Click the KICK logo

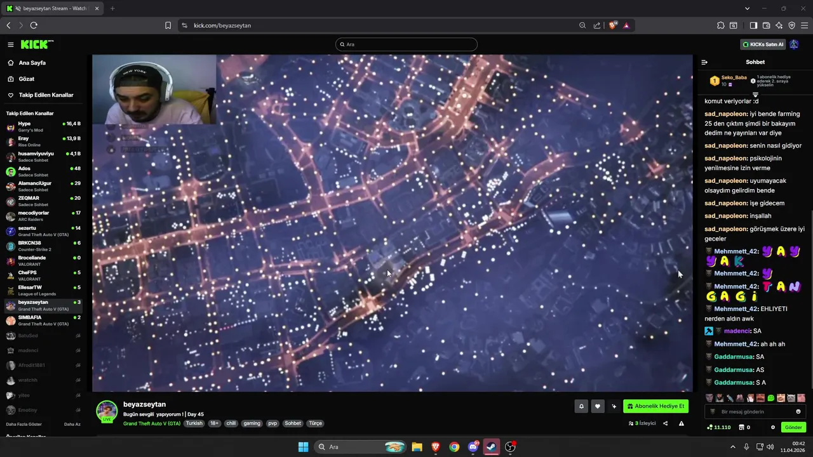37,44
